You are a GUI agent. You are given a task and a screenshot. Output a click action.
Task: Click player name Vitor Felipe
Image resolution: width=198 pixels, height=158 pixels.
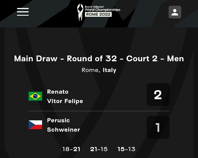click(x=65, y=101)
